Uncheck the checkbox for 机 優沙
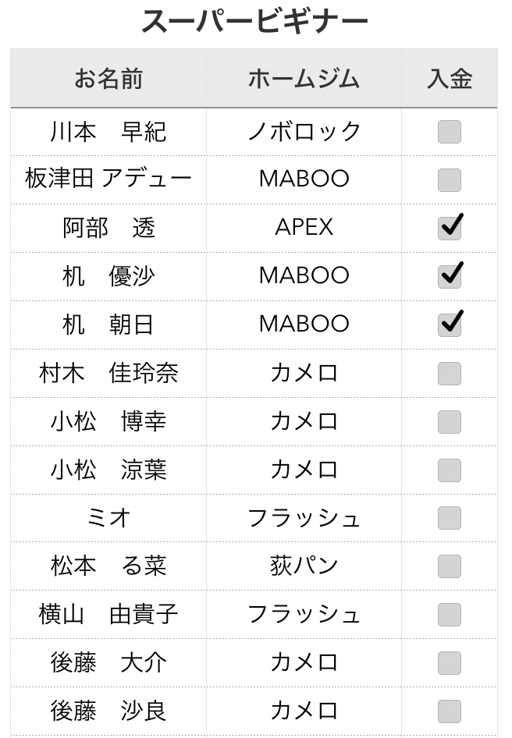 tap(449, 277)
